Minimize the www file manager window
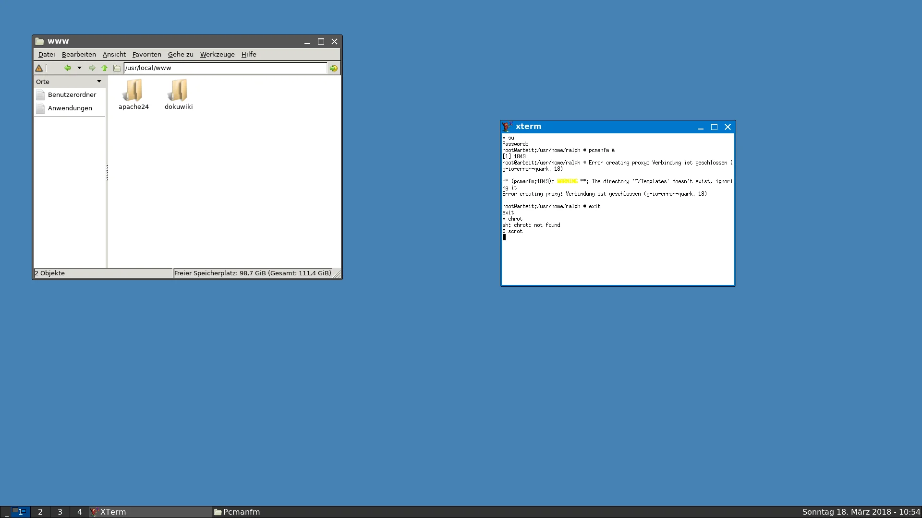The width and height of the screenshot is (922, 518). coord(307,42)
